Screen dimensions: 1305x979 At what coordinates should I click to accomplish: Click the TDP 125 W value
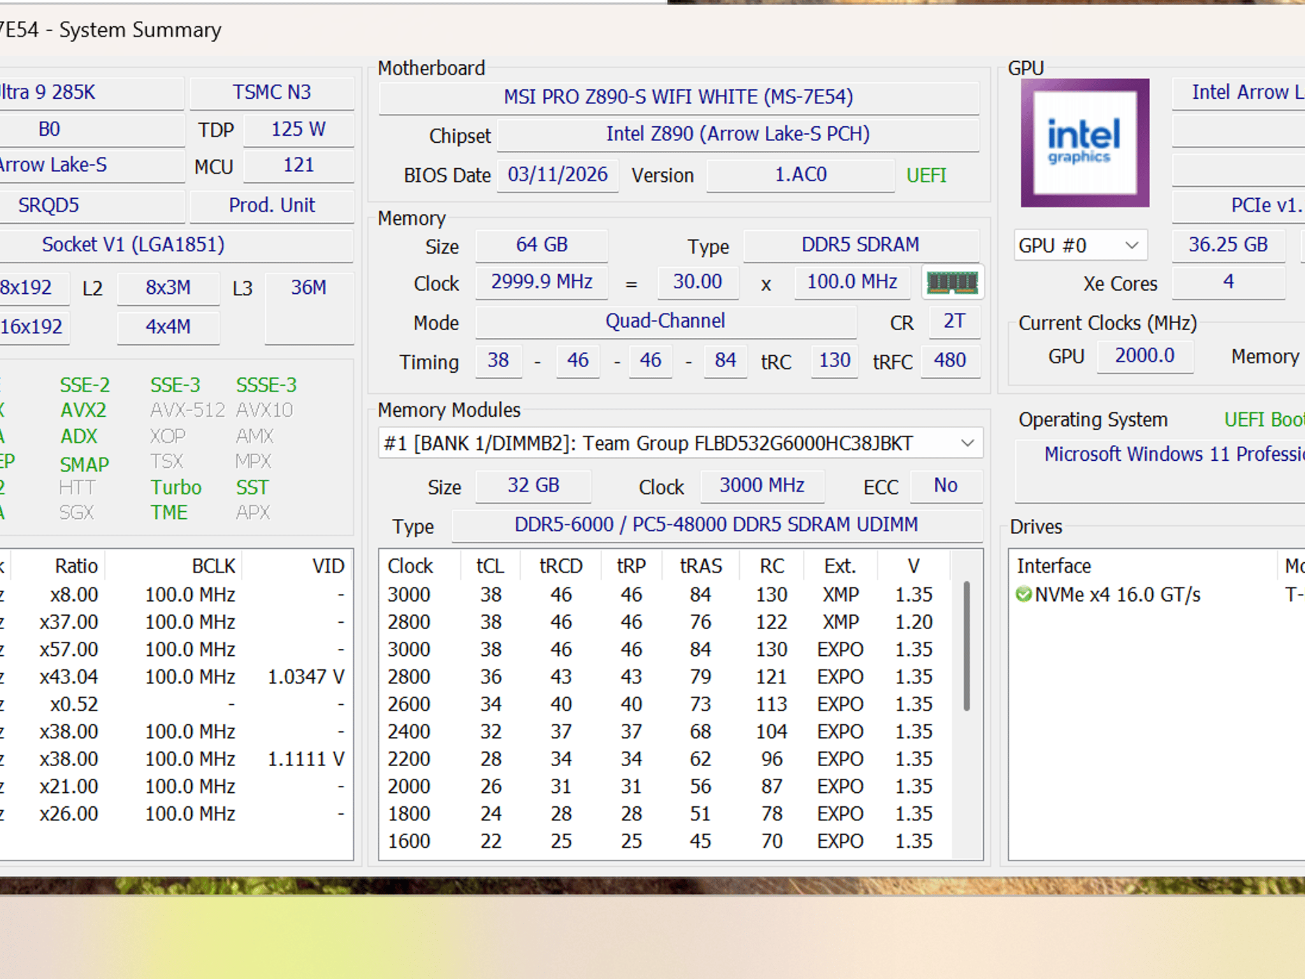(x=298, y=129)
